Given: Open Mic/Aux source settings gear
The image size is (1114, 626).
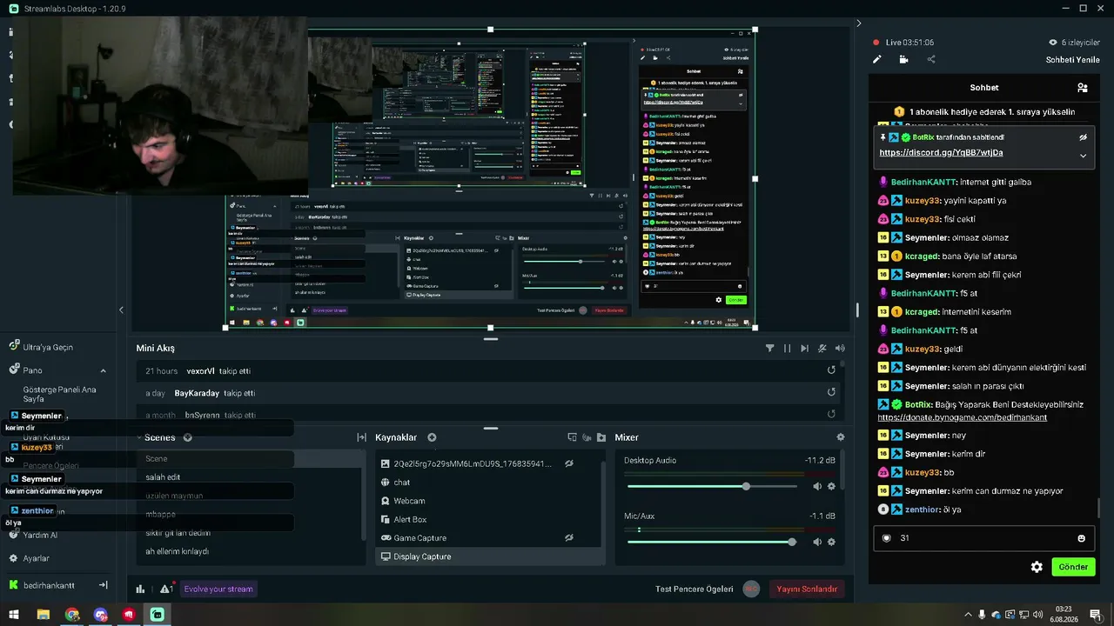Looking at the screenshot, I should click(831, 542).
